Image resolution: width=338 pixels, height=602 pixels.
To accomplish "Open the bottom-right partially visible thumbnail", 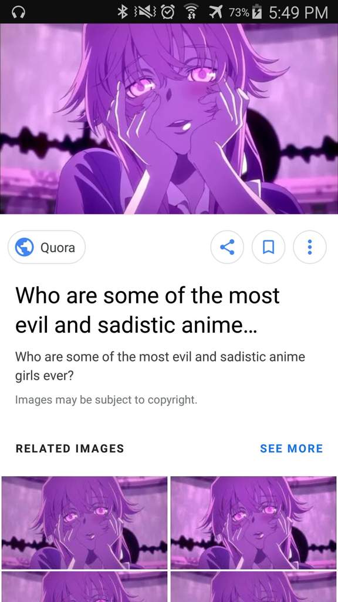I will click(253, 587).
